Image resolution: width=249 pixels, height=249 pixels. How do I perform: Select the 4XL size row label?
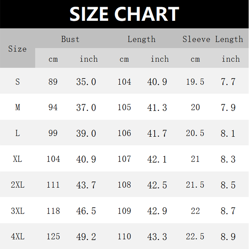[17, 237]
